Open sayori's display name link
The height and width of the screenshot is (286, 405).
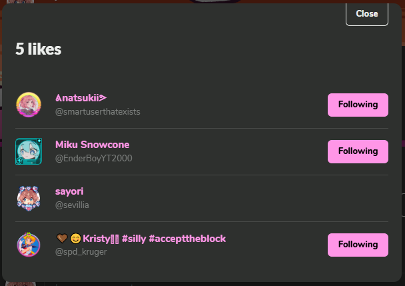[x=69, y=191]
